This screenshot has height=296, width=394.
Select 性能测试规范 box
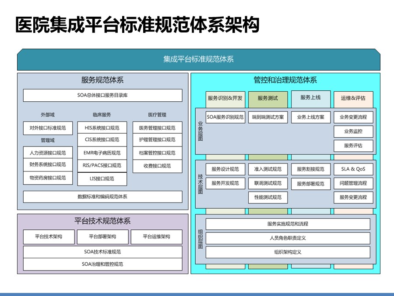click(268, 198)
